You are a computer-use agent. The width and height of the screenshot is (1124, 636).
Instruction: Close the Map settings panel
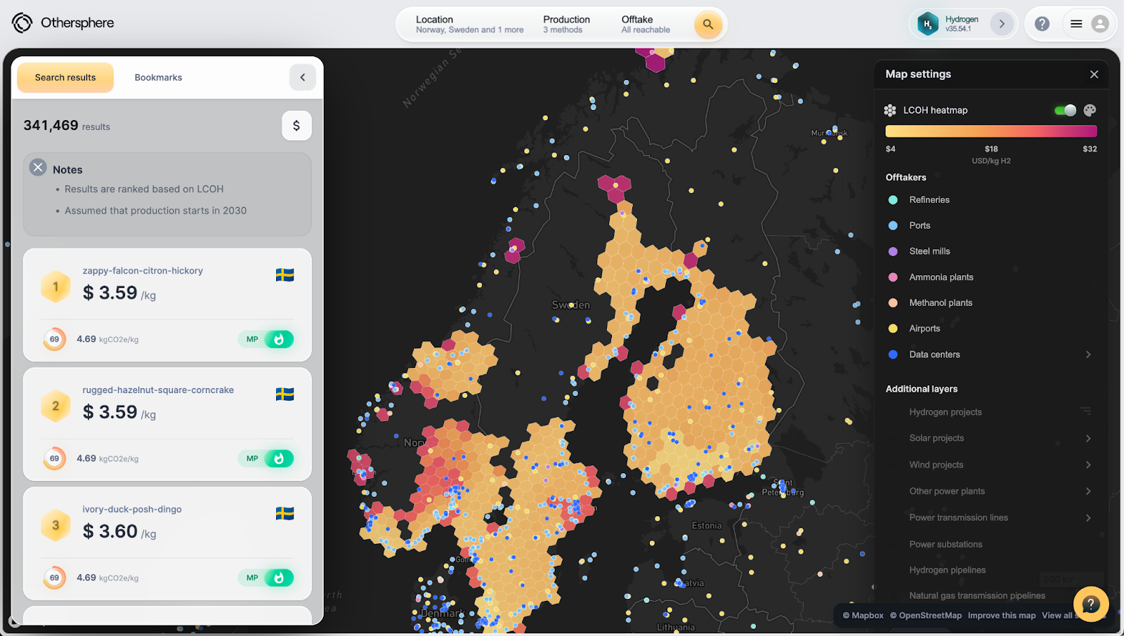(x=1094, y=74)
